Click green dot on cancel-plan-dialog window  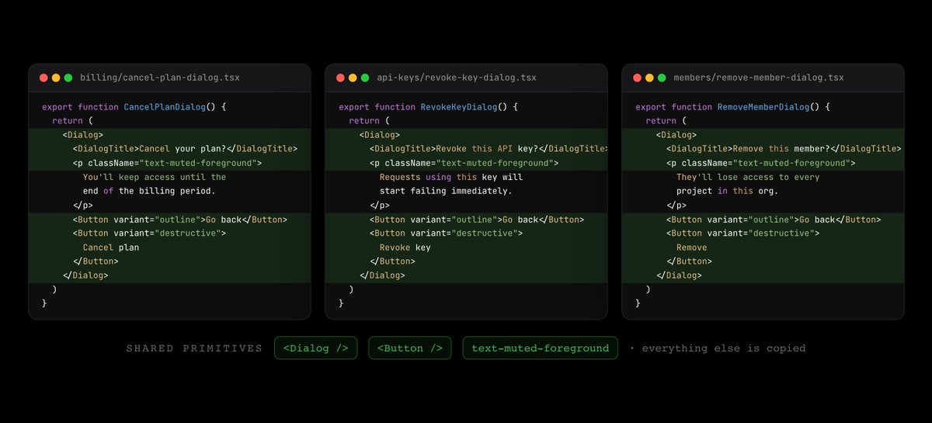68,78
